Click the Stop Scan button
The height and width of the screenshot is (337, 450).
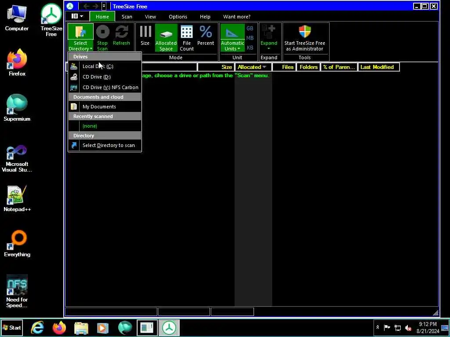[102, 38]
